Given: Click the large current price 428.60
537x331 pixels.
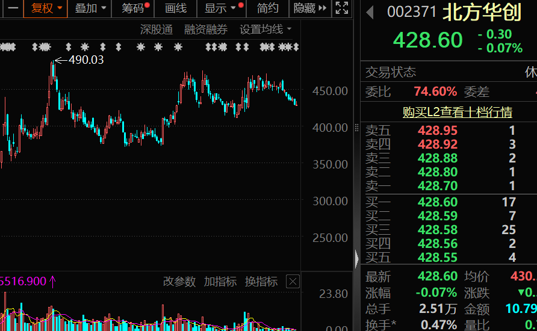Looking at the screenshot, I should pyautogui.click(x=428, y=40).
